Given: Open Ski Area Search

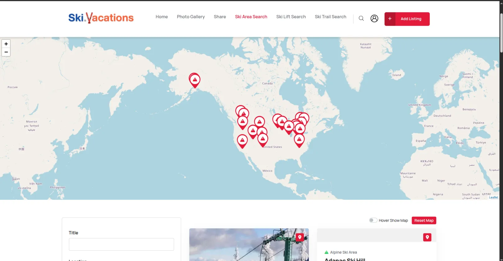Looking at the screenshot, I should (x=251, y=17).
